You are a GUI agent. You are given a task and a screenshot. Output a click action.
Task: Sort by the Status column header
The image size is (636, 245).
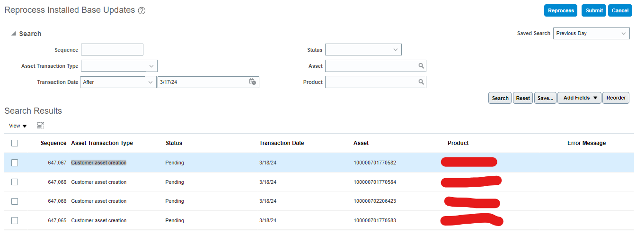(174, 143)
